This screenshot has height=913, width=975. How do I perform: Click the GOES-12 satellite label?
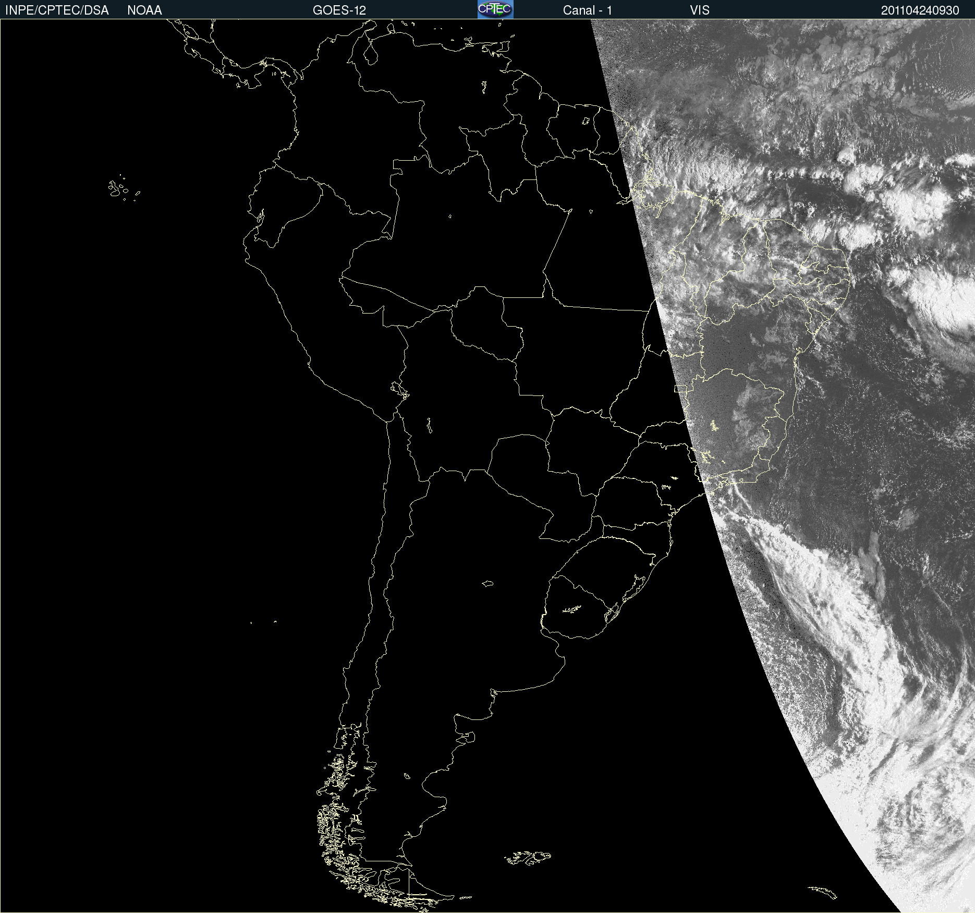coord(339,10)
